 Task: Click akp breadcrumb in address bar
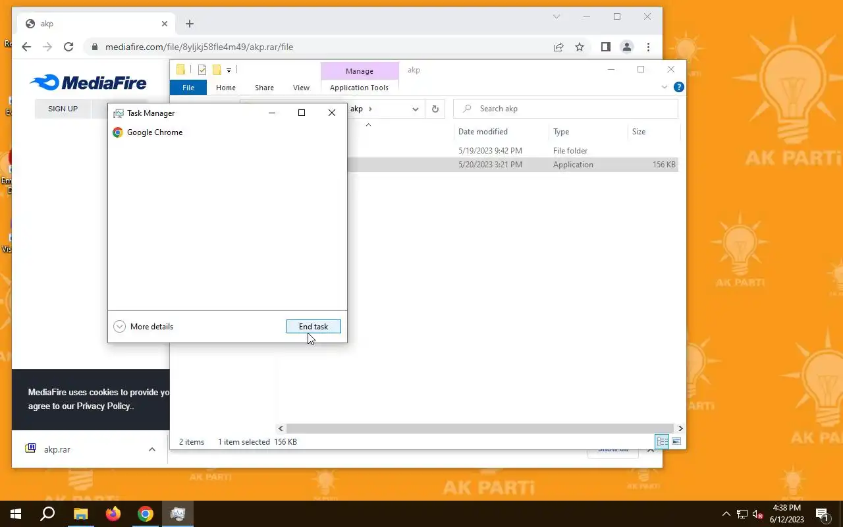(x=356, y=109)
